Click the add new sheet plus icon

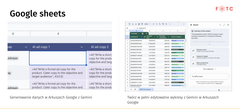pos(131,89)
